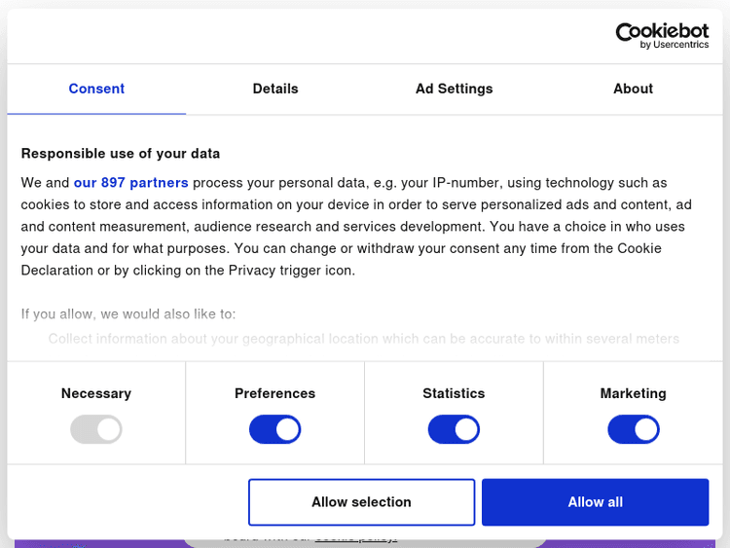This screenshot has height=548, width=730.
Task: Click the Necessary category label
Action: point(96,393)
